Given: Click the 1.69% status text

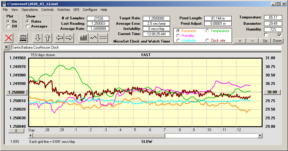Looking at the screenshot, I should pyautogui.click(x=15, y=141).
